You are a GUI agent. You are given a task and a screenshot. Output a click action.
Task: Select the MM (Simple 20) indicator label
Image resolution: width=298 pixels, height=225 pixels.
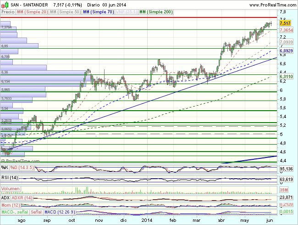pyautogui.click(x=32, y=12)
